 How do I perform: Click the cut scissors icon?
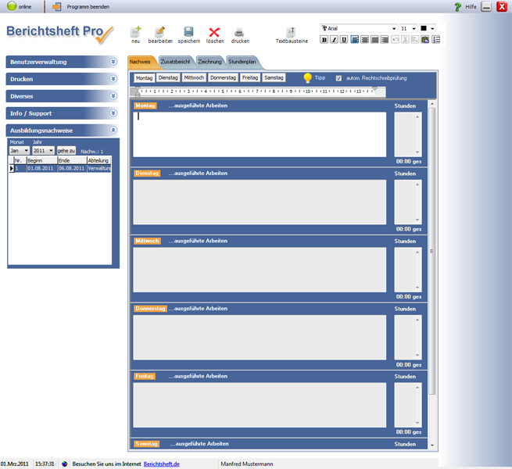[405, 40]
